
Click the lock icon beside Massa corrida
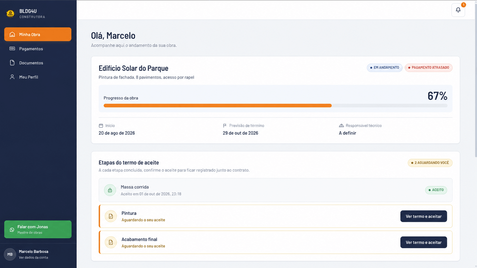pos(110,190)
